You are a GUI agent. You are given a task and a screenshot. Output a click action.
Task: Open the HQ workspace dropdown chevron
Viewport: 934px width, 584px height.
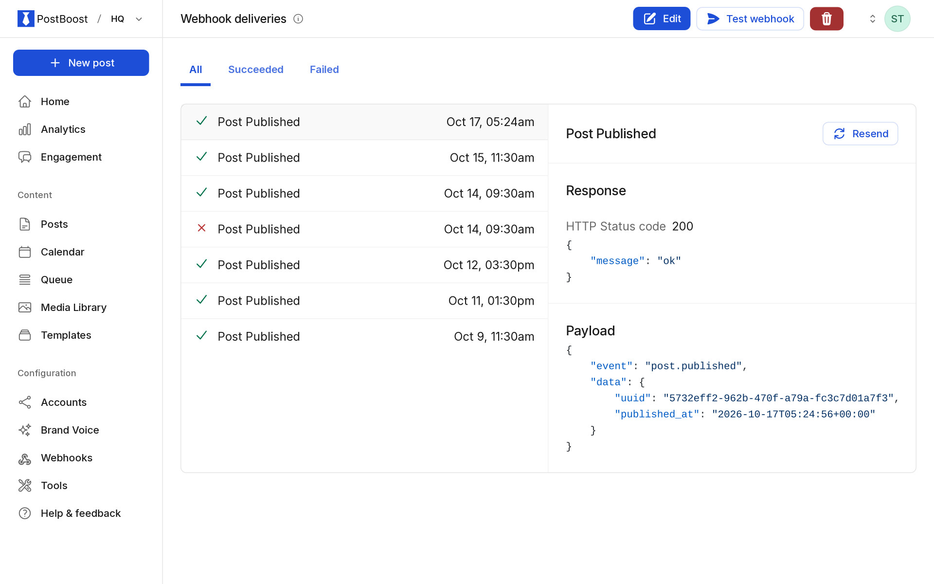(x=139, y=19)
